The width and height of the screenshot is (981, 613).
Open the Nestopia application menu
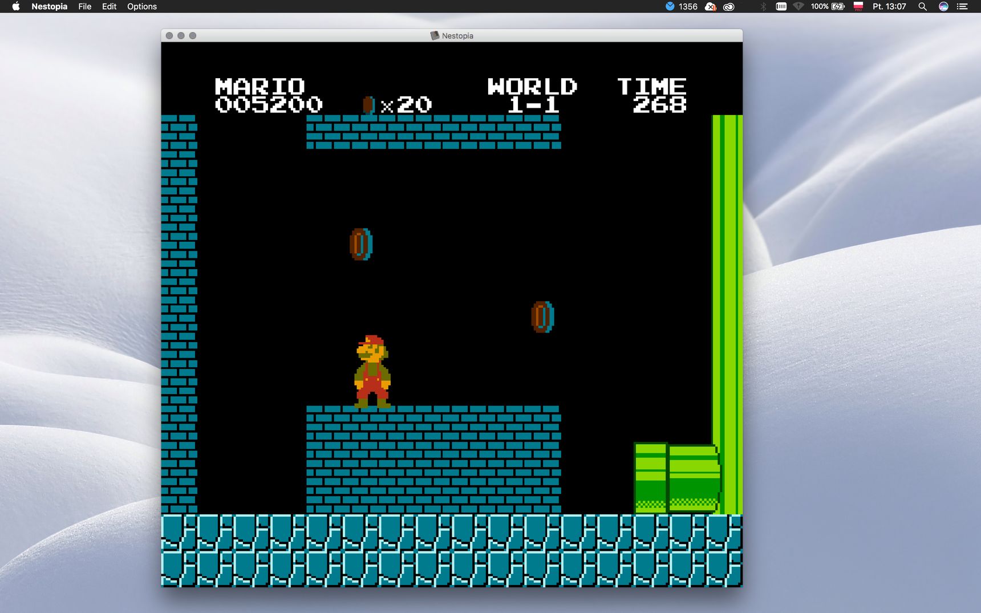click(x=49, y=6)
